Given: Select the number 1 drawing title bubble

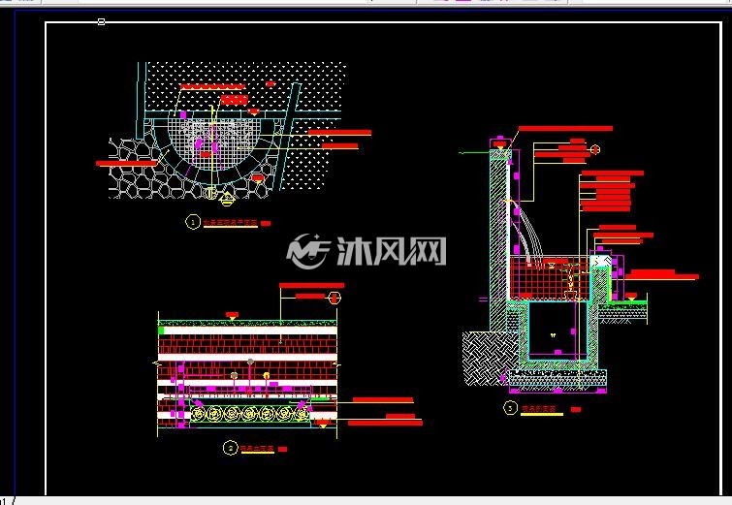Looking at the screenshot, I should (193, 222).
